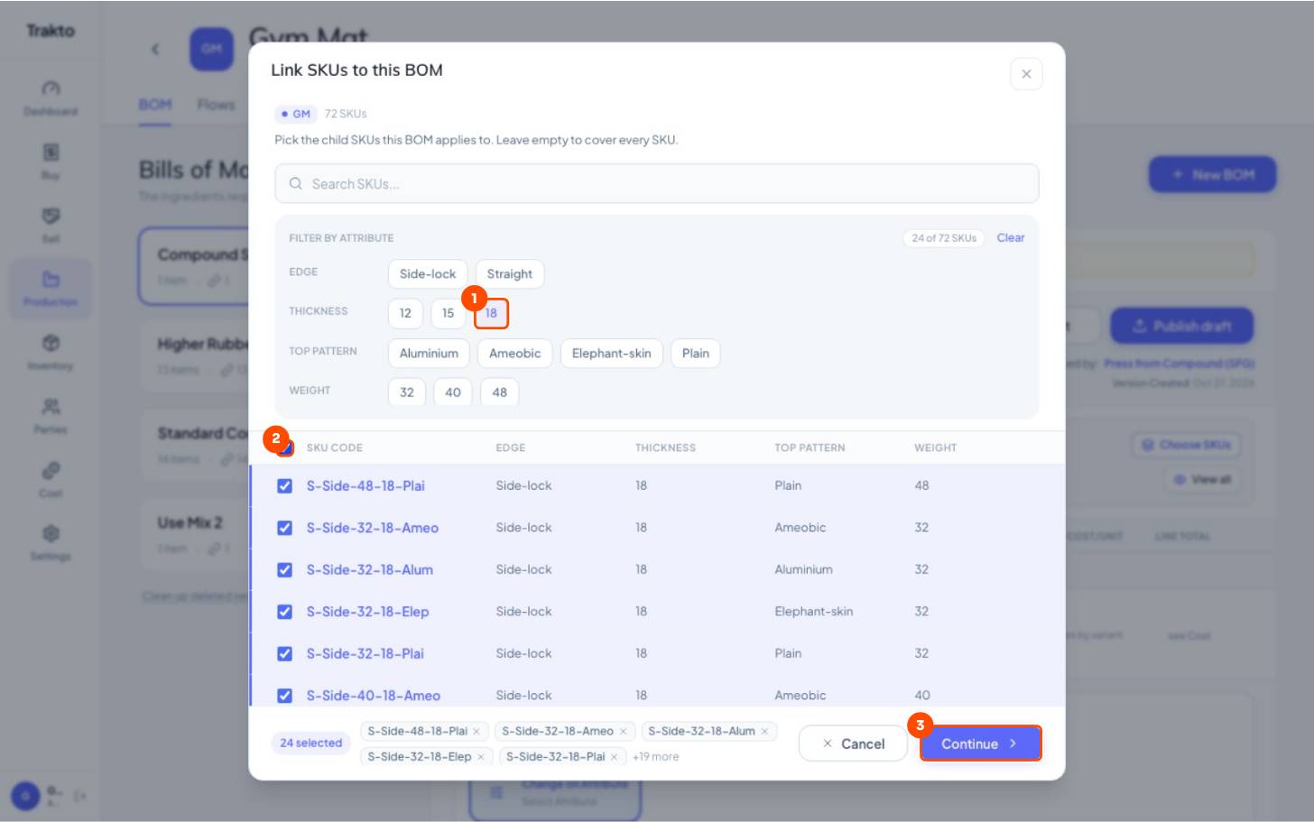Go back using the header chevron

(155, 50)
